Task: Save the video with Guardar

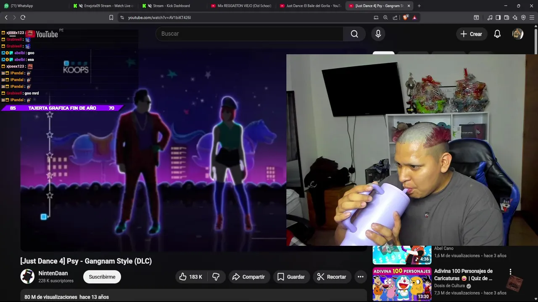Action: [291, 277]
